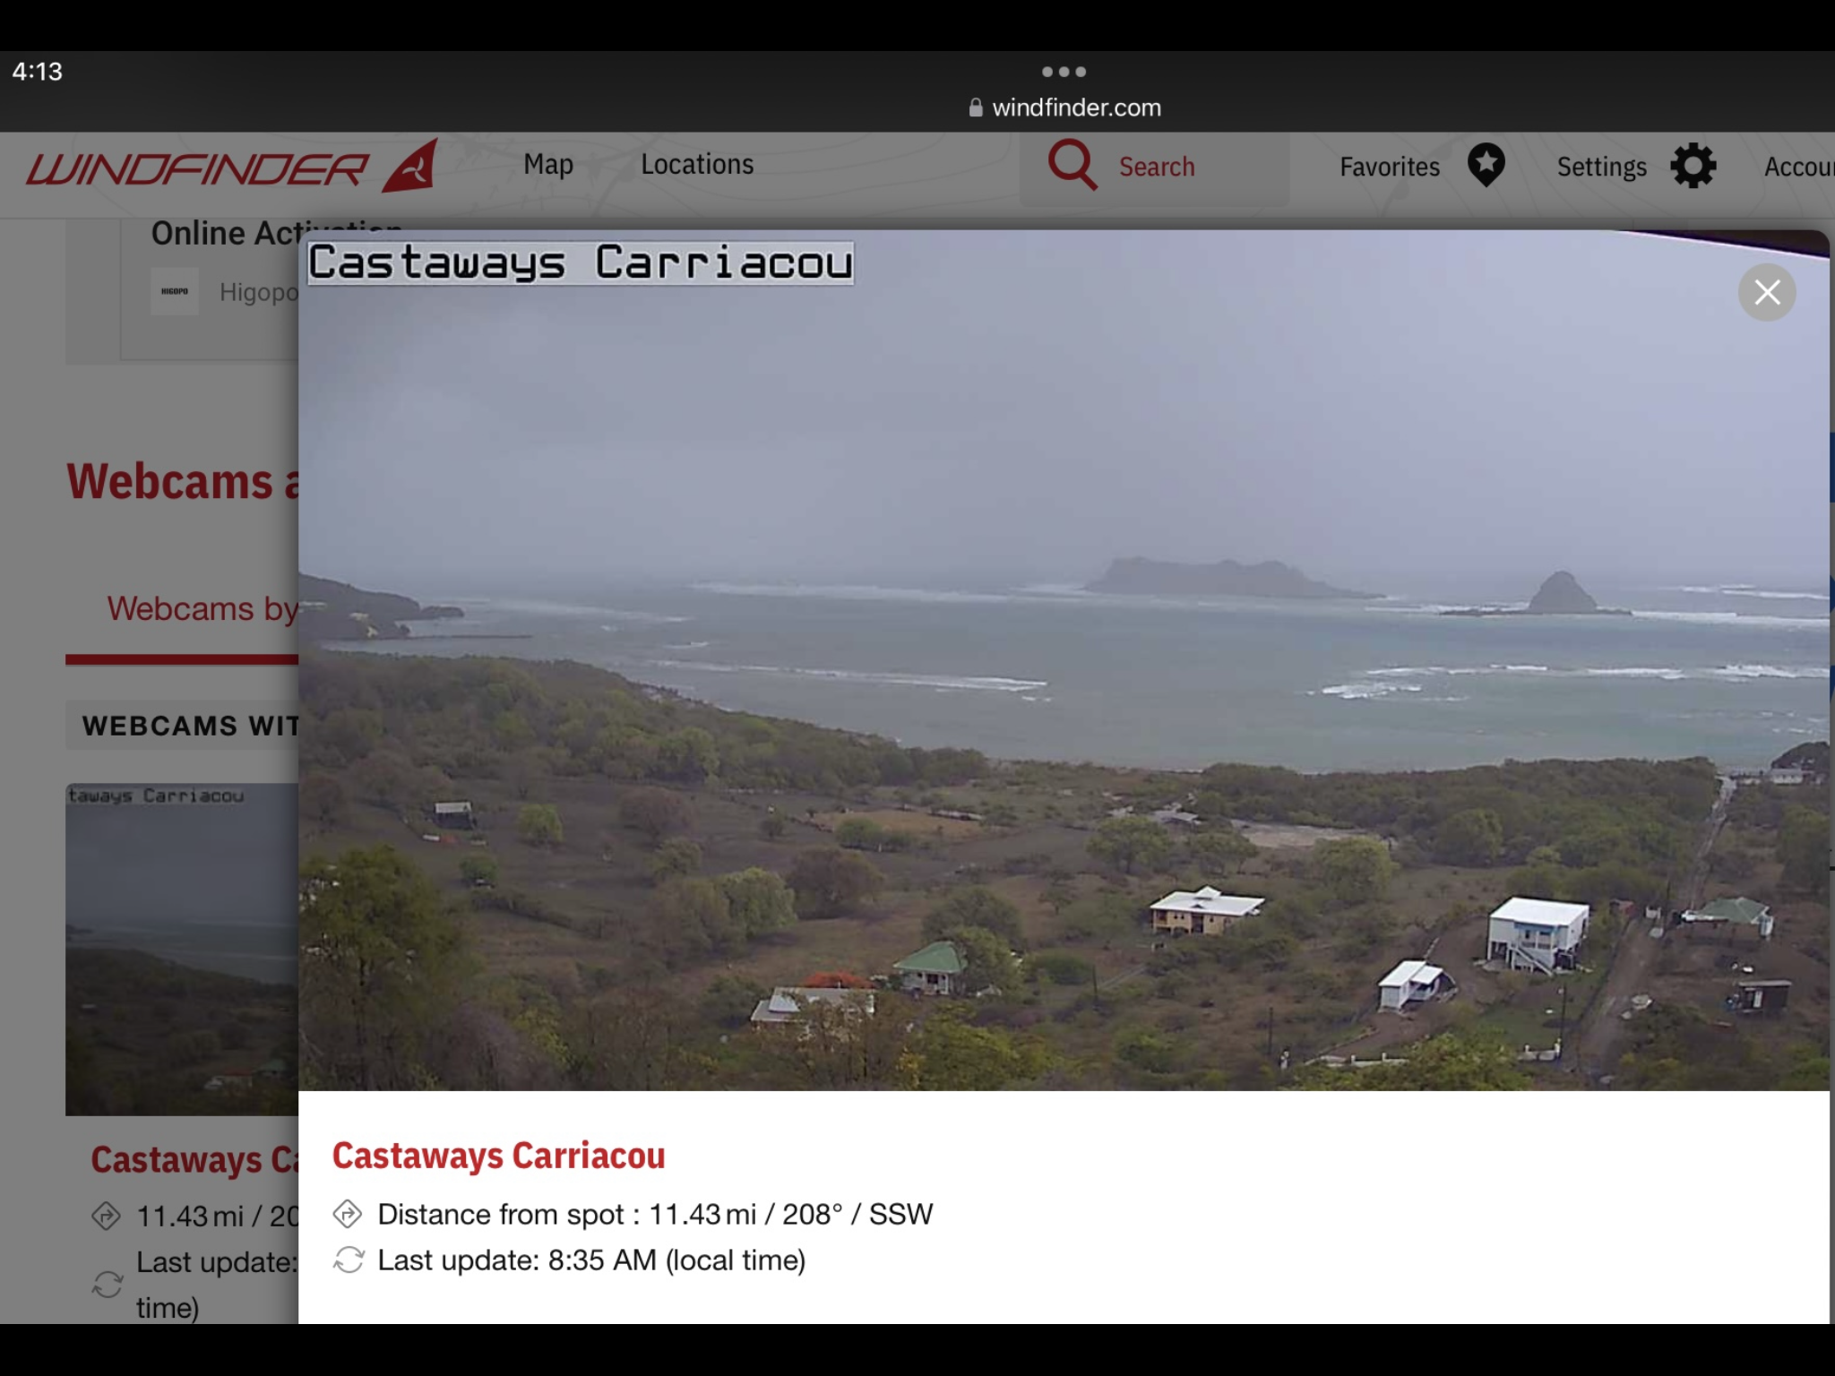This screenshot has height=1376, width=1835.
Task: Focus the Search input field
Action: pos(1156,168)
